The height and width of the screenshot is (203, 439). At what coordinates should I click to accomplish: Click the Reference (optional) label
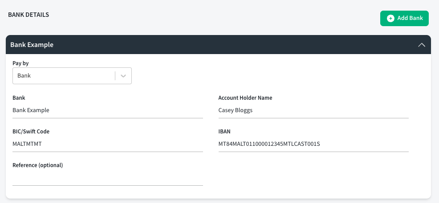(x=38, y=165)
